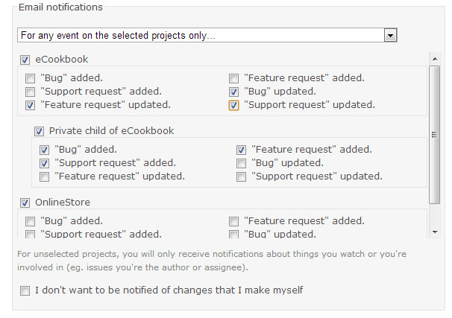Click the project list scrollbar down arrow
Screen dimensions: 452x318
(x=435, y=232)
